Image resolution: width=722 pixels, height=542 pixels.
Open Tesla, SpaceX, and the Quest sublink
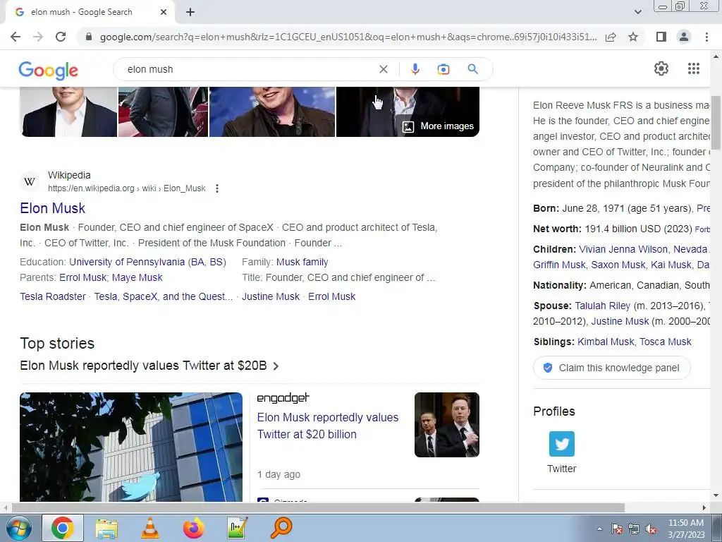[x=164, y=297]
